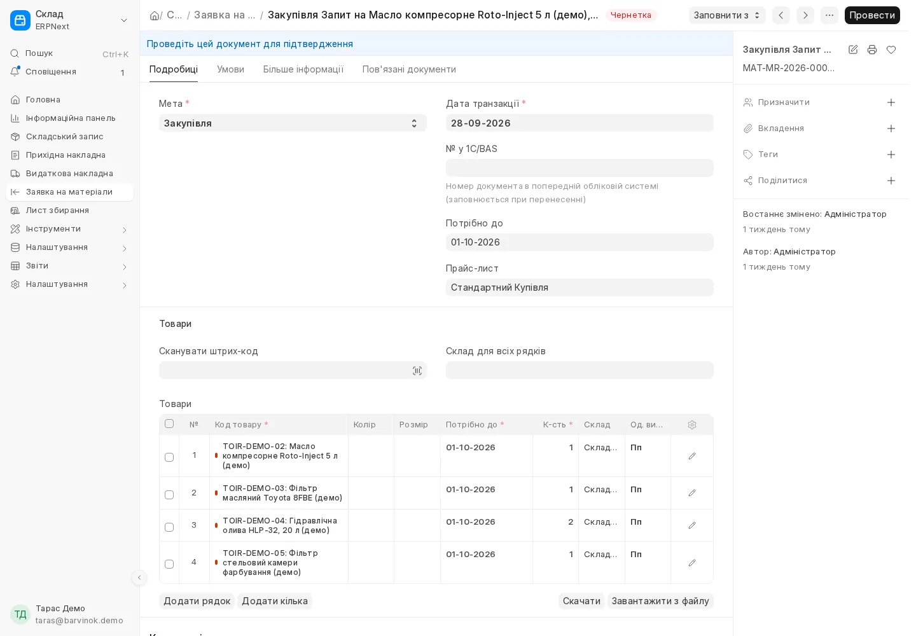The width and height of the screenshot is (916, 636).
Task: Open the Мета dropdown
Action: tap(293, 123)
